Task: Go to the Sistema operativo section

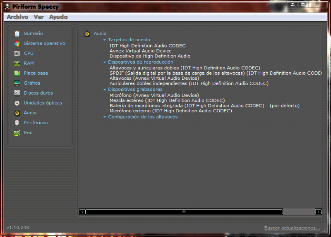Action: click(x=44, y=43)
